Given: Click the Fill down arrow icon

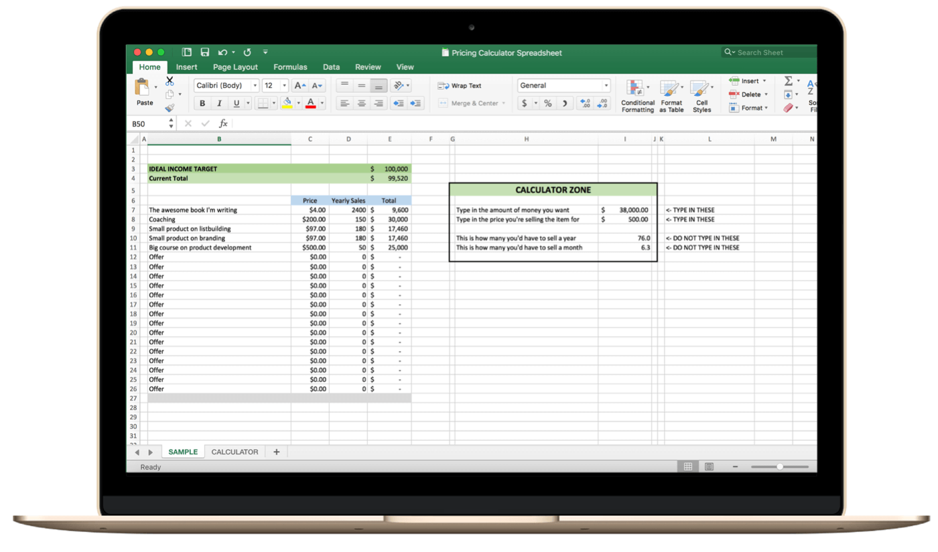Looking at the screenshot, I should 789,94.
